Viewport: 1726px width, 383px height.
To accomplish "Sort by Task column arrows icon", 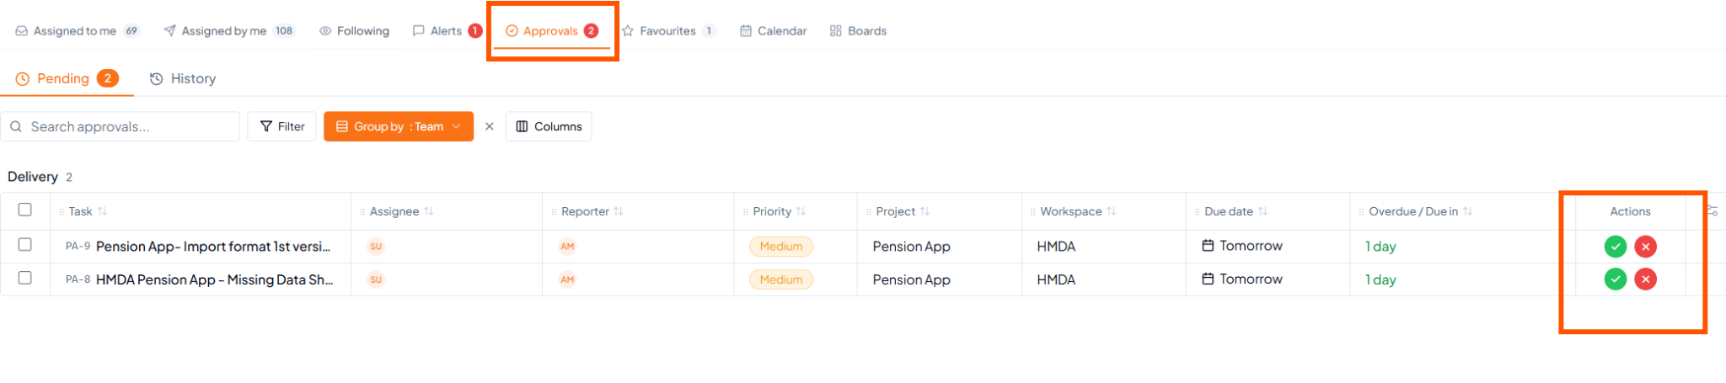I will pyautogui.click(x=102, y=211).
